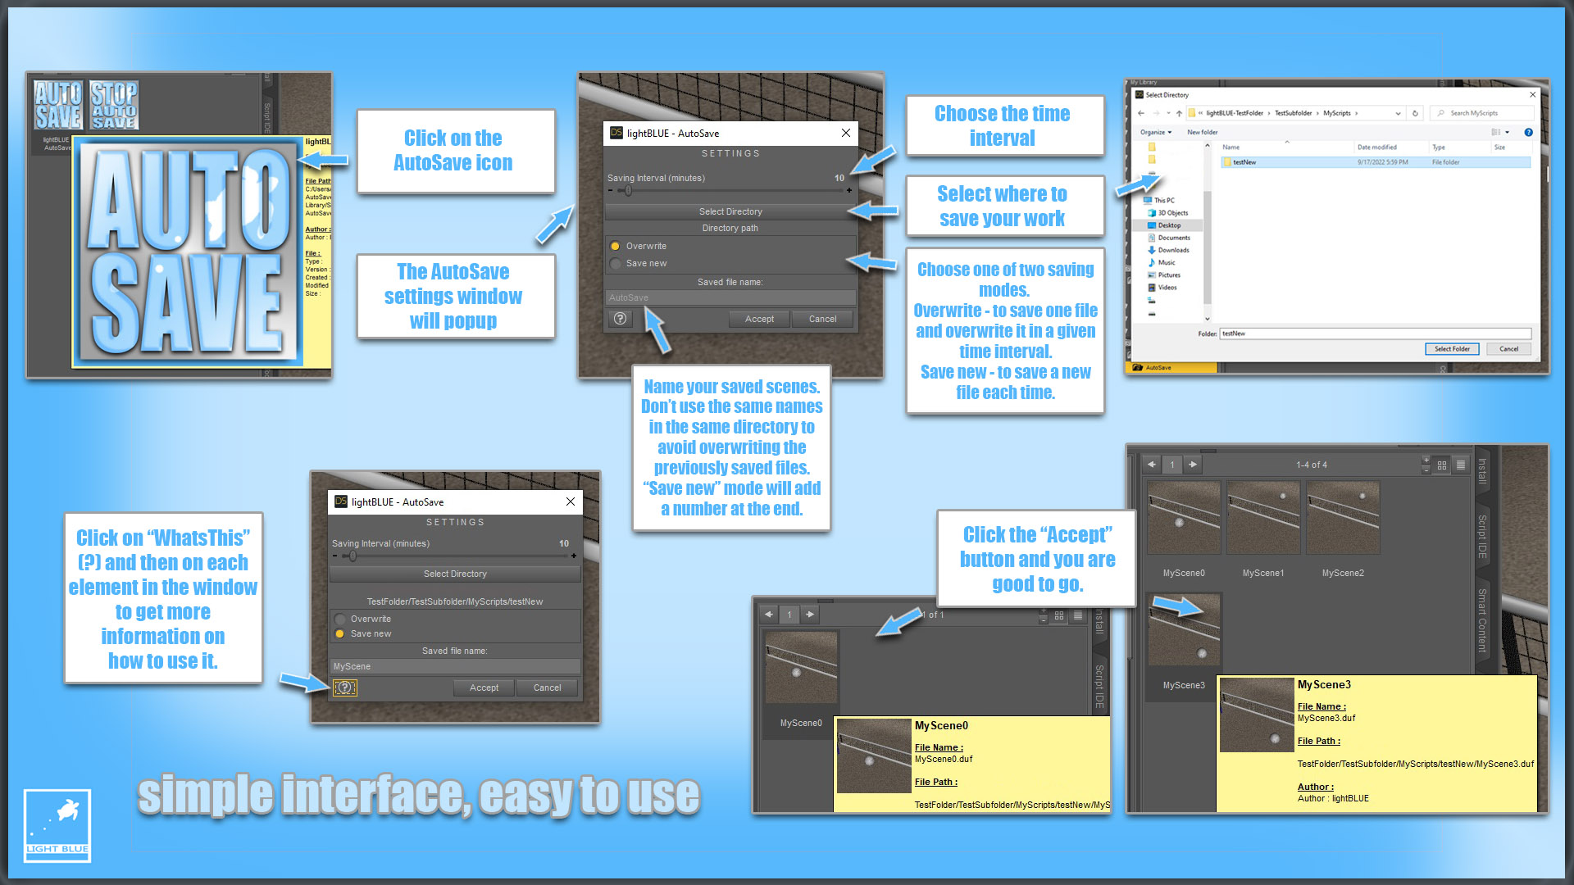This screenshot has width=1574, height=885.
Task: Click the Light Blue turtle logo
Action: click(57, 826)
